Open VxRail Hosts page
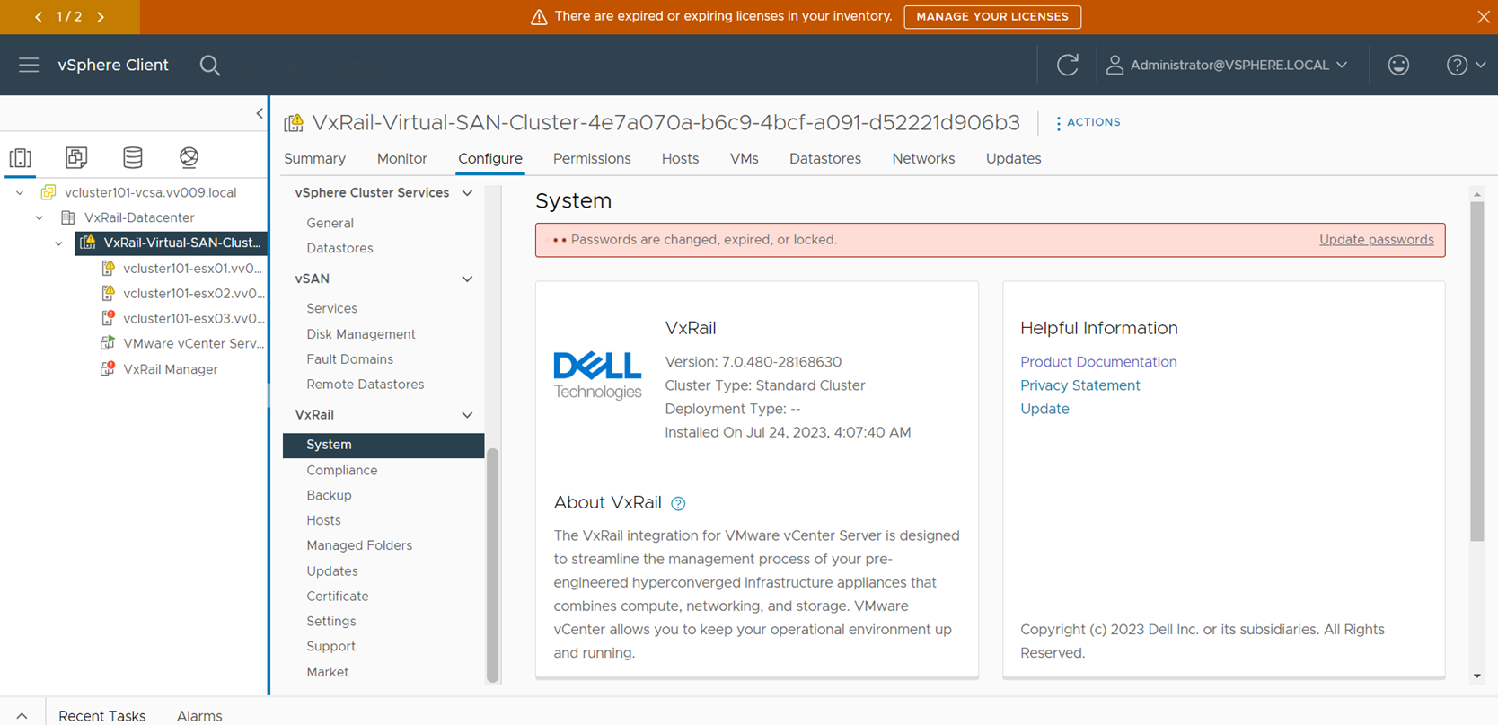This screenshot has width=1498, height=725. pos(323,520)
